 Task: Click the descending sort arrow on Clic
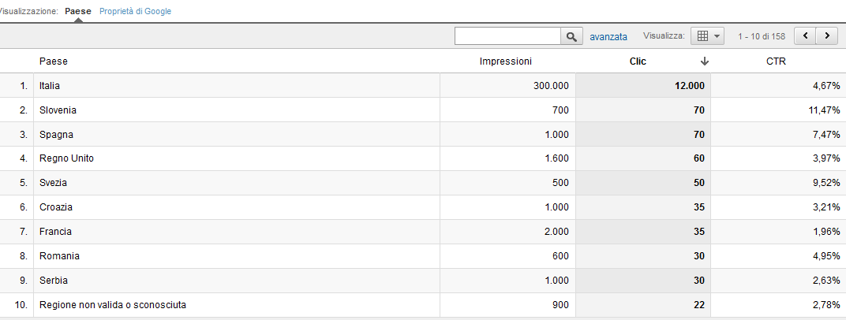705,61
